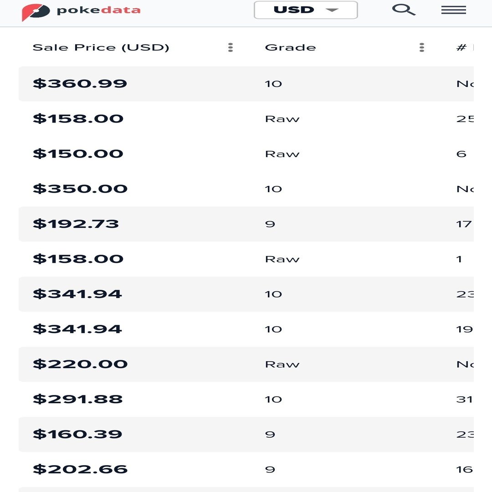
Task: Open Grade column options menu
Action: pyautogui.click(x=422, y=47)
